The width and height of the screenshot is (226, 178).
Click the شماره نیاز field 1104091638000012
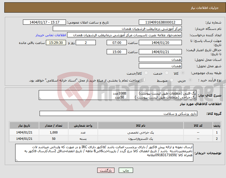point(160,22)
